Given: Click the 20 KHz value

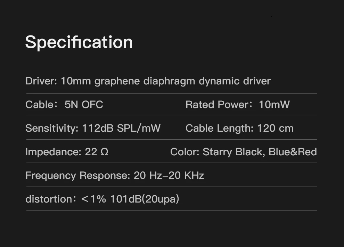Looking at the screenshot, I should coord(187,175).
